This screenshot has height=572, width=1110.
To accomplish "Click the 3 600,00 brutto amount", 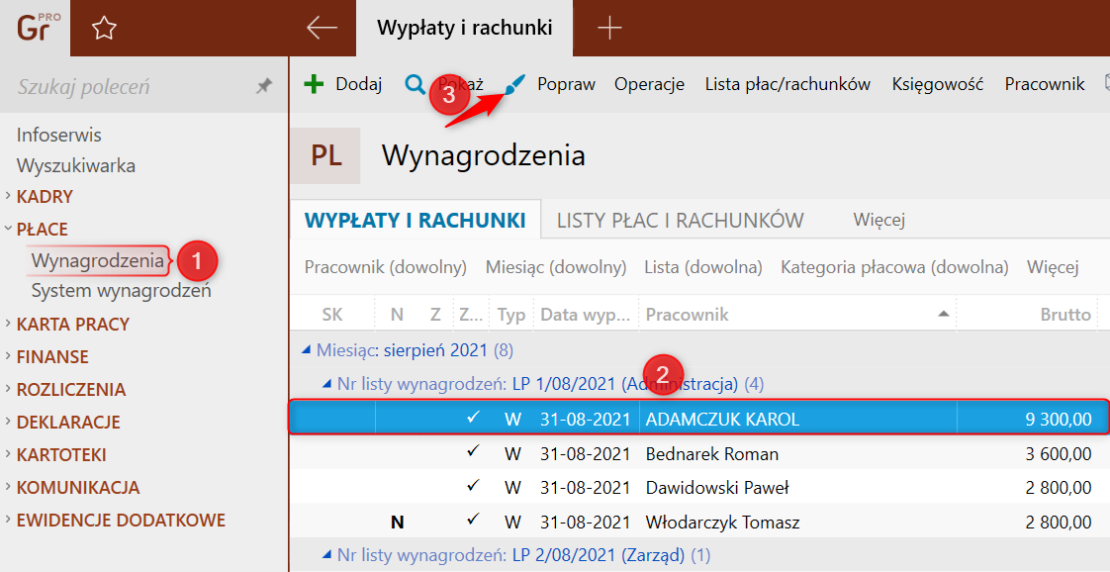I will (1059, 454).
